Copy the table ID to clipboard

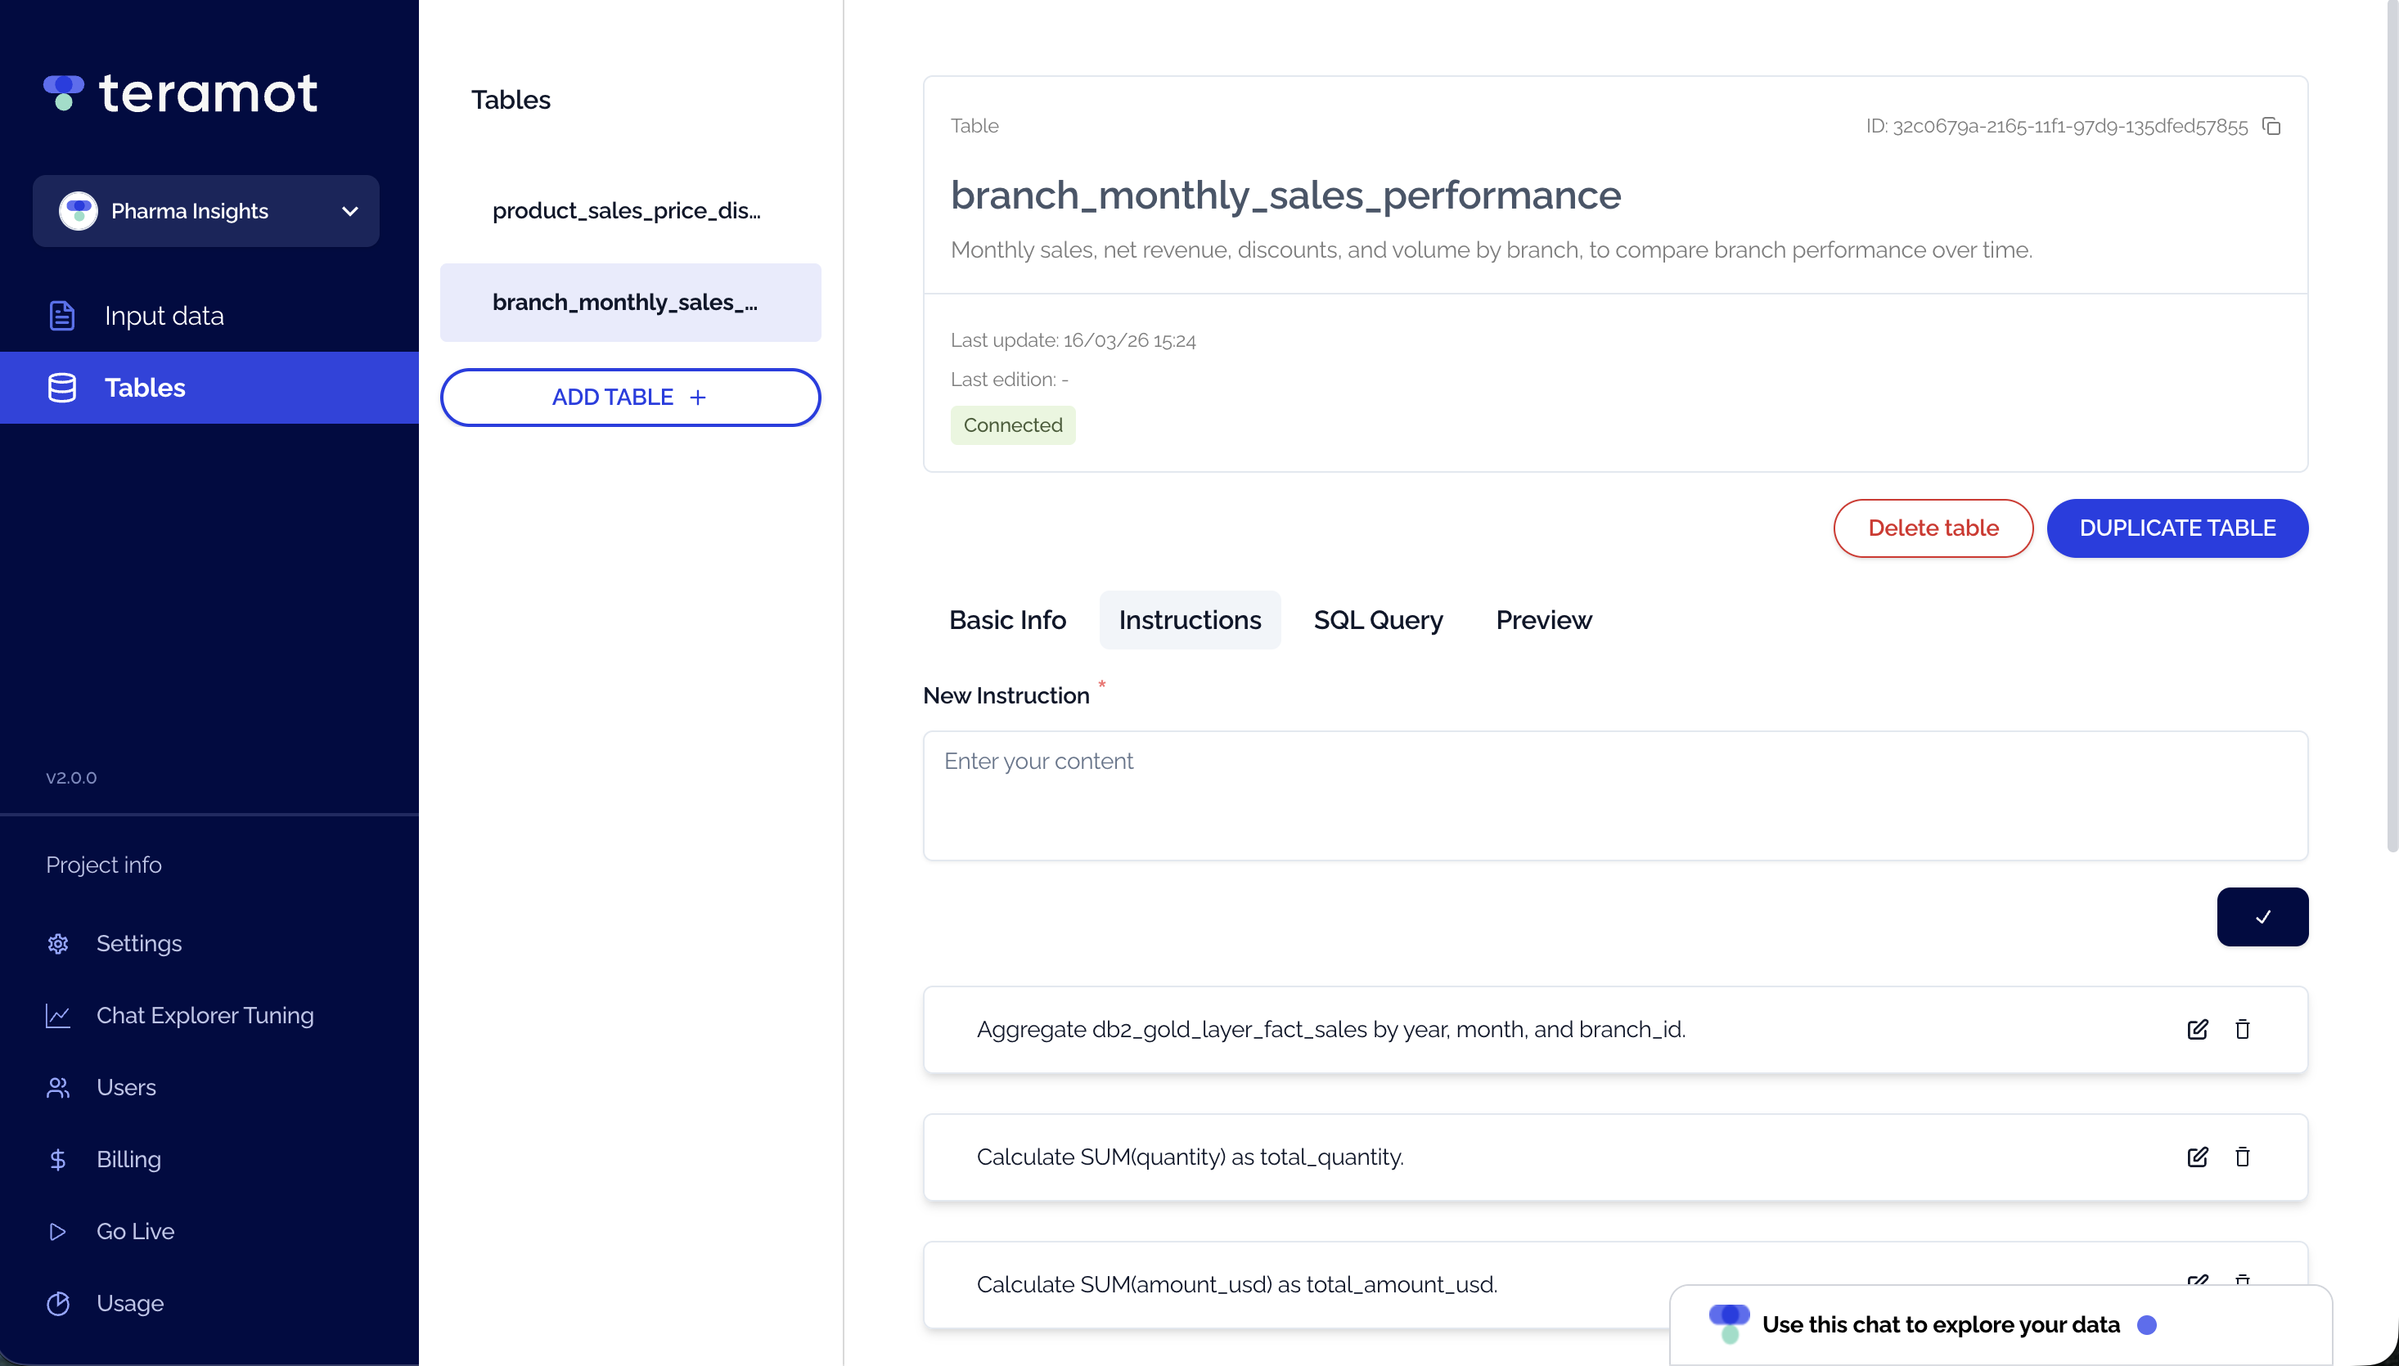tap(2271, 126)
